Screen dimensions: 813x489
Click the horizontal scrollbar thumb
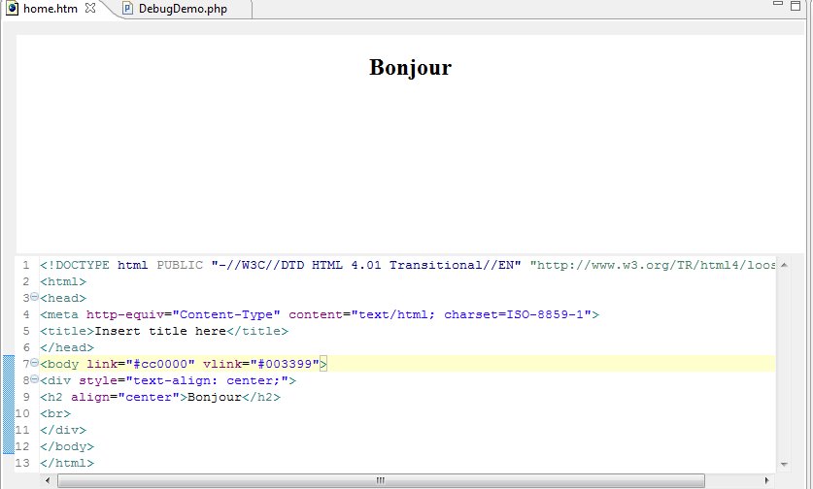tap(381, 480)
